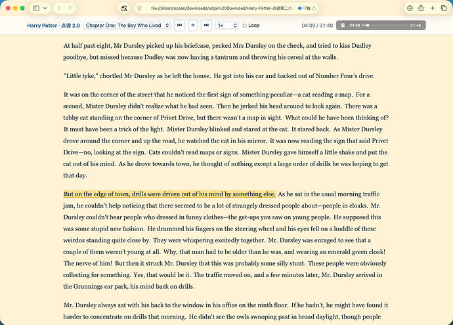Click sentence "Yes, that would be it."
453x325 pixels.
[x=162, y=275]
